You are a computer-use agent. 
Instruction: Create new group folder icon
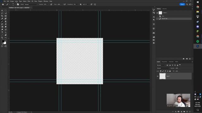184,112
